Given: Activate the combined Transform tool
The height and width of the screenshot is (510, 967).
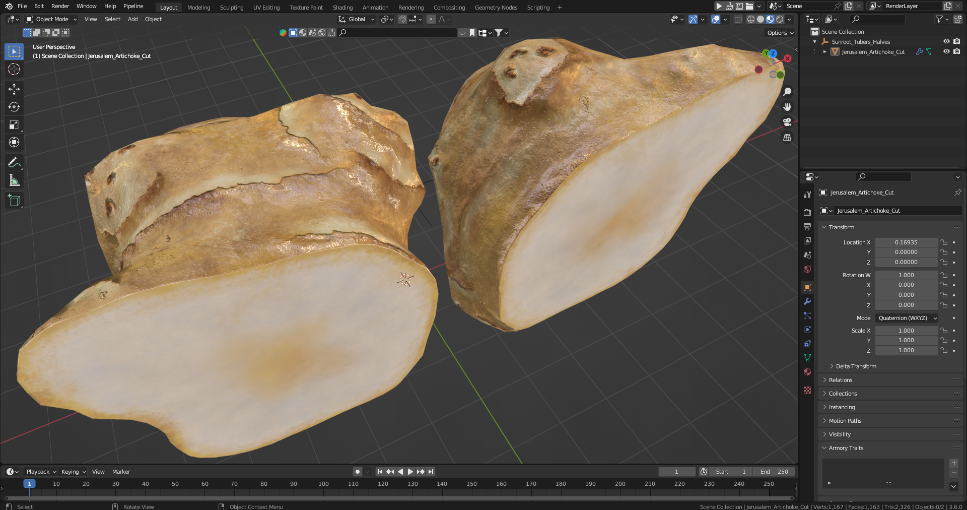Looking at the screenshot, I should click(x=14, y=142).
